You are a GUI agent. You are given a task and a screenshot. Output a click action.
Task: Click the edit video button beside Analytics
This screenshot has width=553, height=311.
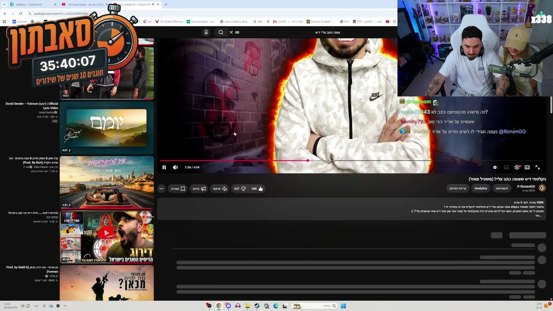click(x=458, y=188)
